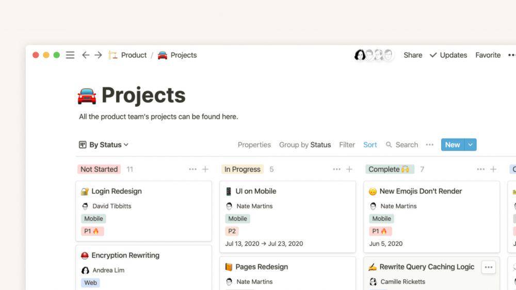Click the last collaborator avatar in top bar

[389, 55]
